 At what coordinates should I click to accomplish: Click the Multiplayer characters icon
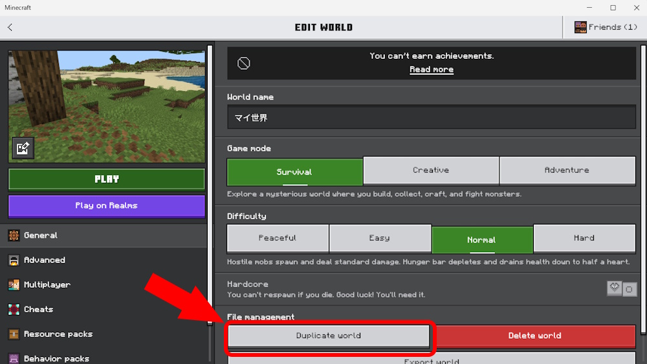[x=14, y=285]
